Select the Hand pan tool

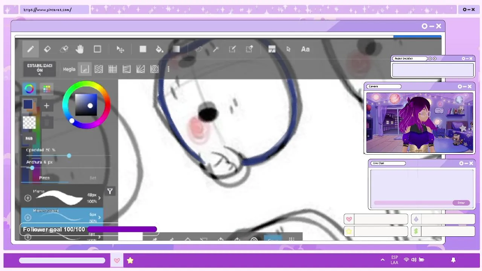(x=80, y=49)
